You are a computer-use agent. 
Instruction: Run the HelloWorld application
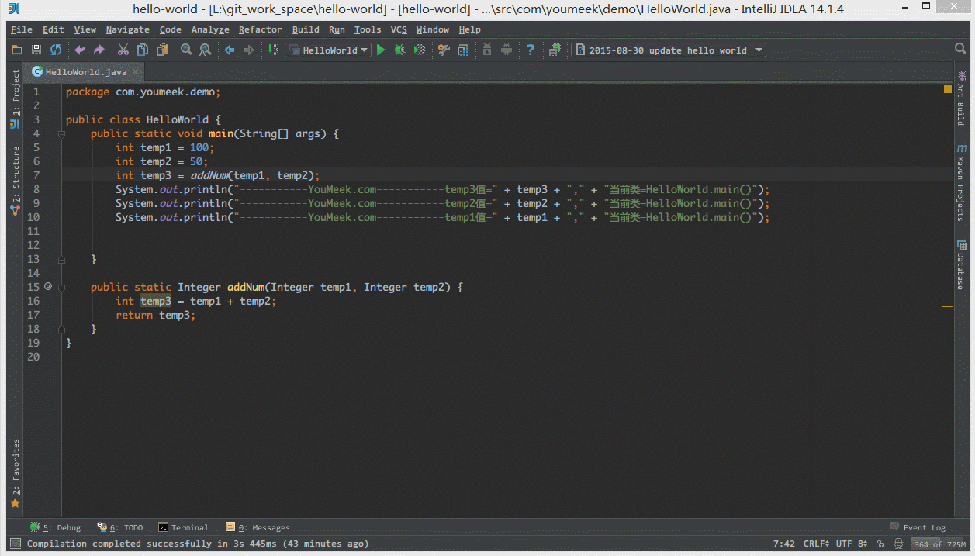[381, 49]
